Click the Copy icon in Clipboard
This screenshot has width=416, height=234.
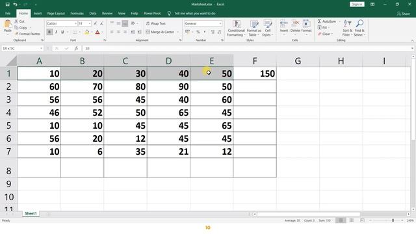click(16, 27)
